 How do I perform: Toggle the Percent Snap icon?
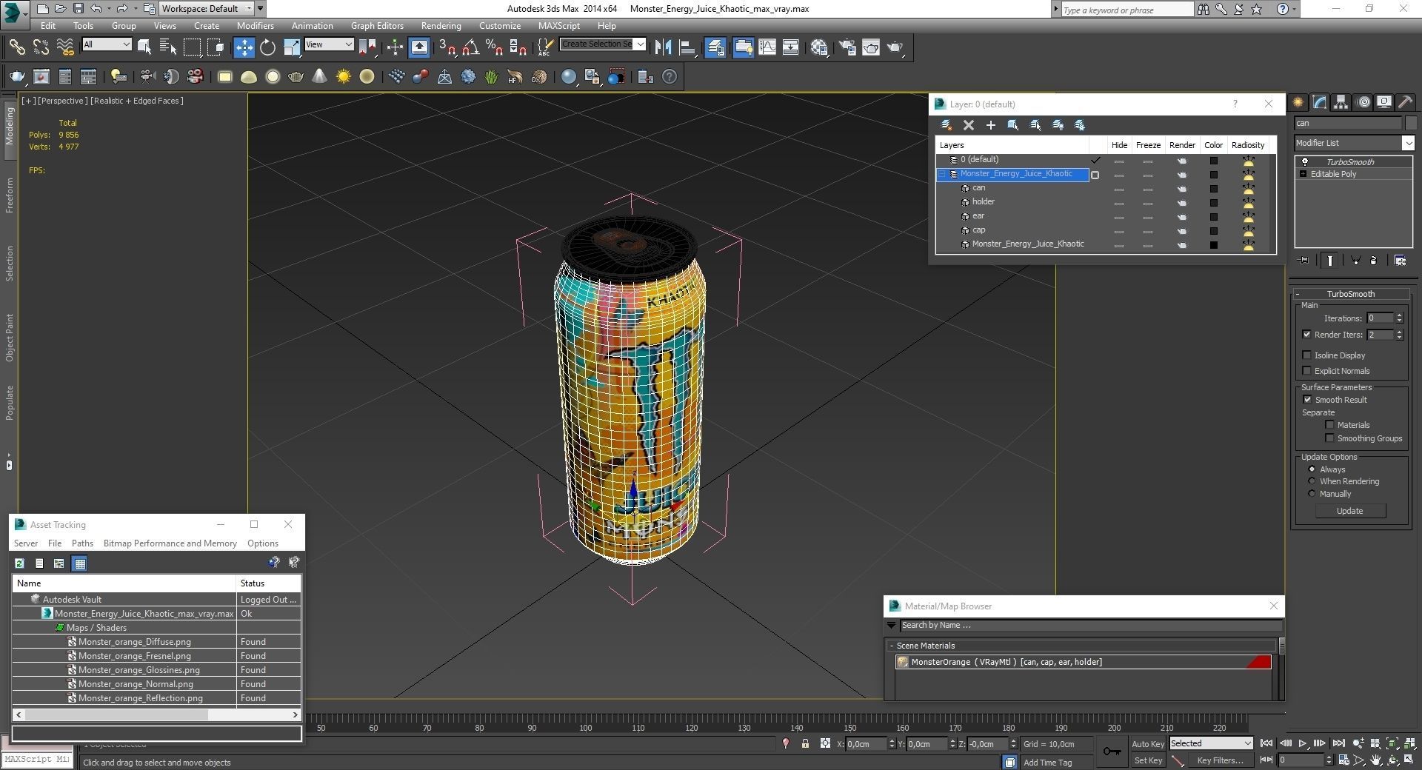click(494, 47)
